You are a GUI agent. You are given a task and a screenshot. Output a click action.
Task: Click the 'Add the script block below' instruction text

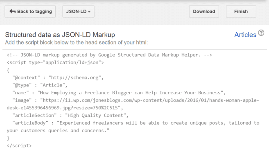77,42
